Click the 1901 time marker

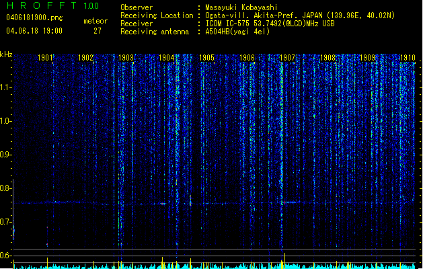pyautogui.click(x=45, y=58)
